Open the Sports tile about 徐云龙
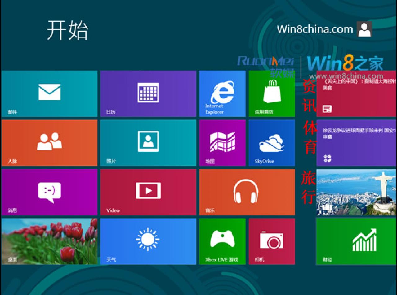Image resolution: width=397 pixels, height=295 pixels. coord(356,143)
